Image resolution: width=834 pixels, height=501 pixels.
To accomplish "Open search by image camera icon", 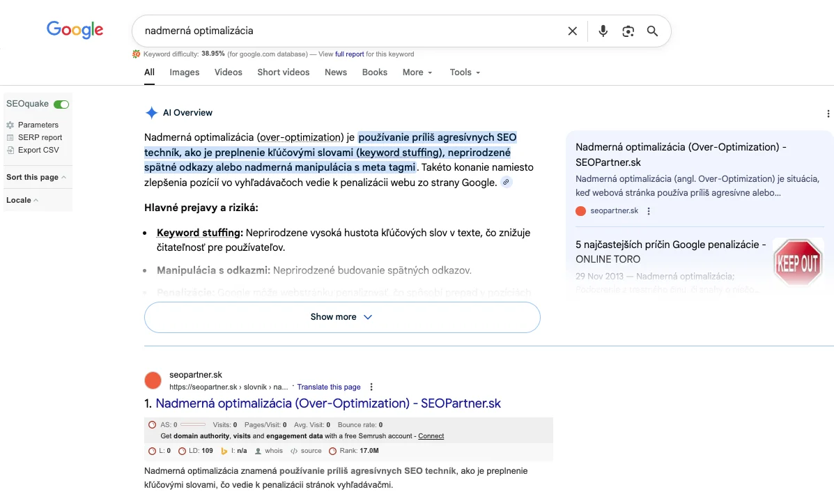I will pyautogui.click(x=628, y=31).
